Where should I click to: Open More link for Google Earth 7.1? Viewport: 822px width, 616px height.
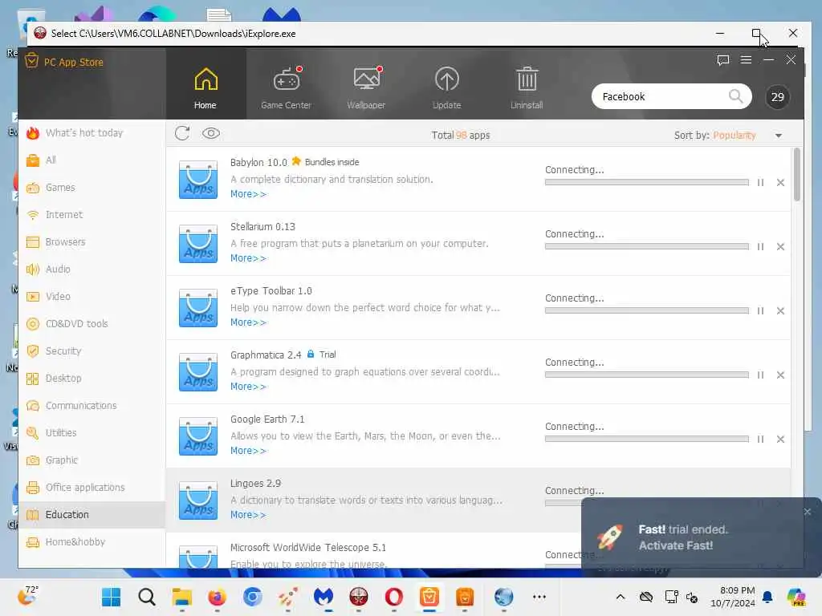pyautogui.click(x=248, y=451)
